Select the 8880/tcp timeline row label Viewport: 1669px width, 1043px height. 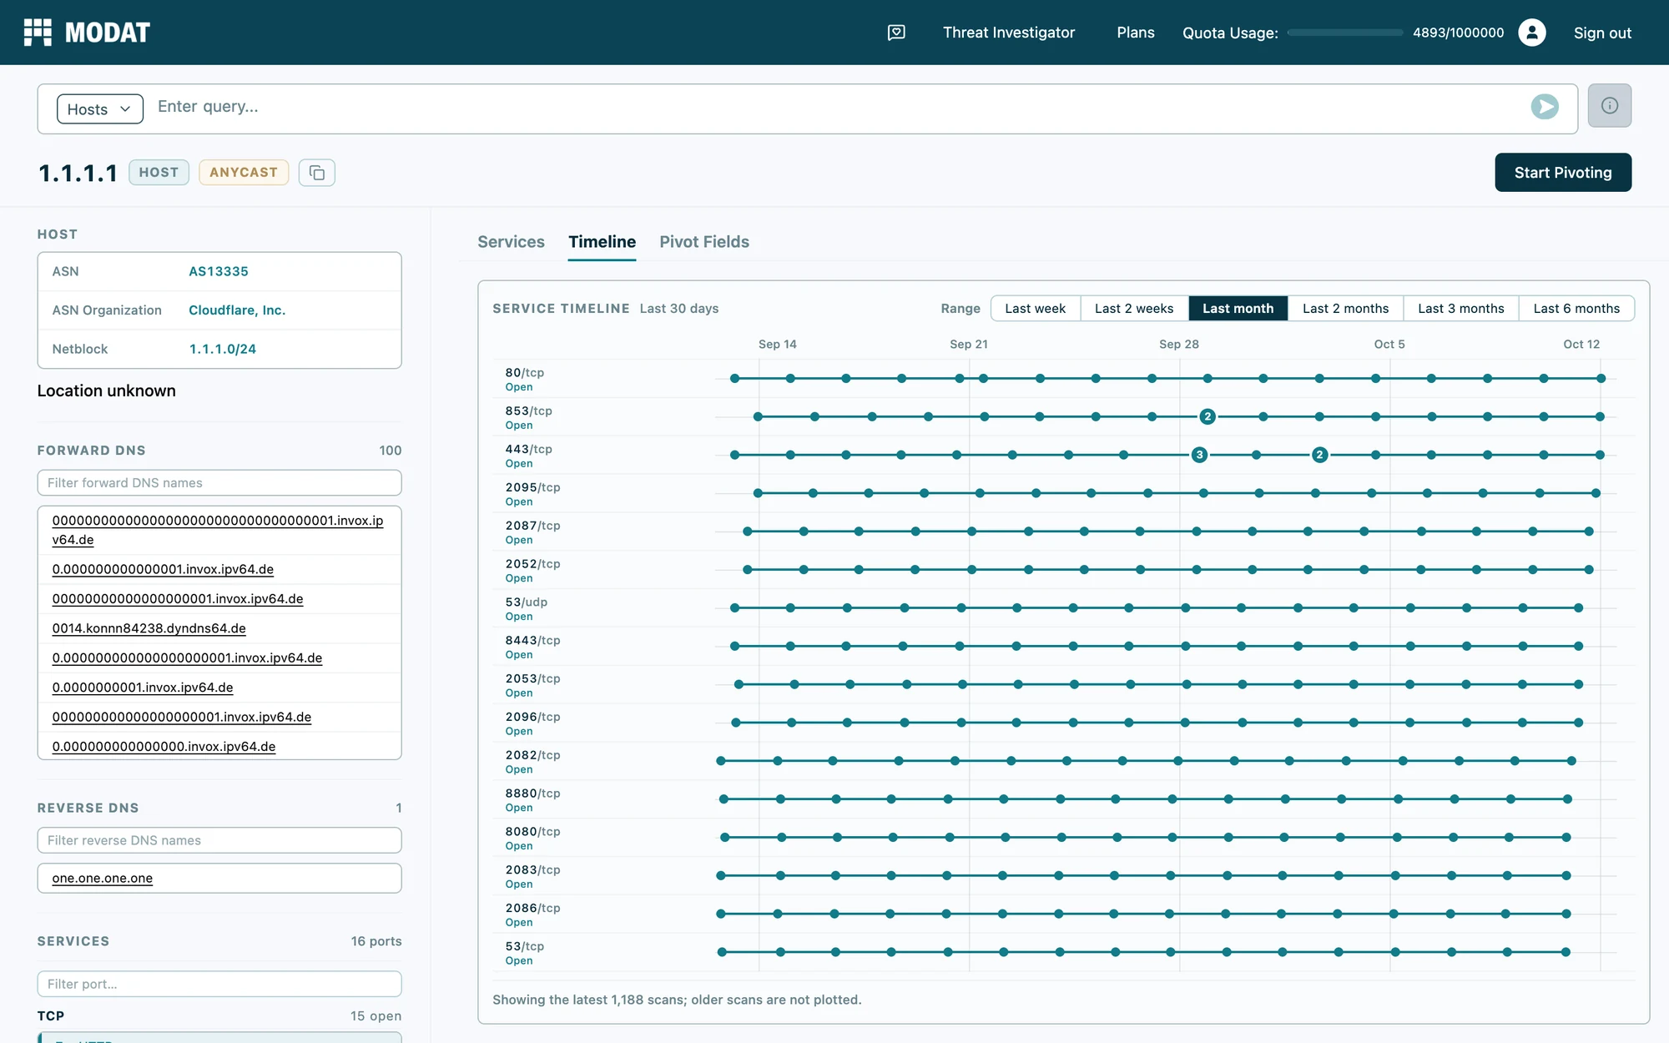[532, 799]
